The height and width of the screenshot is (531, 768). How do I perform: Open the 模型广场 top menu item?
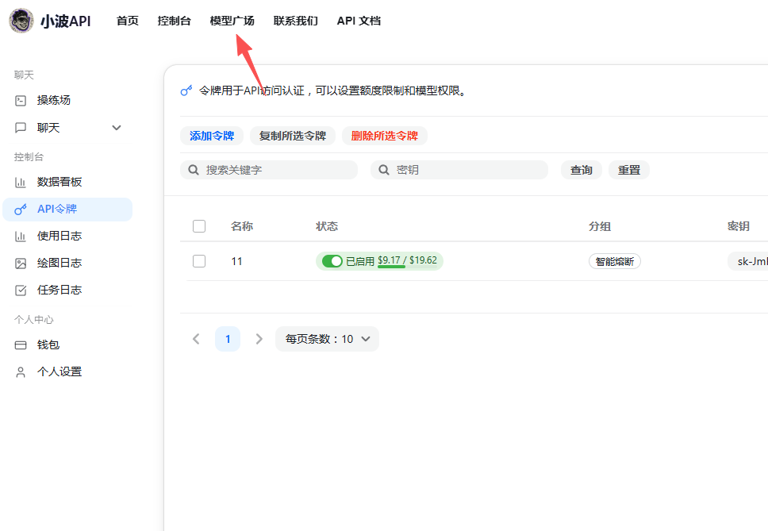232,21
